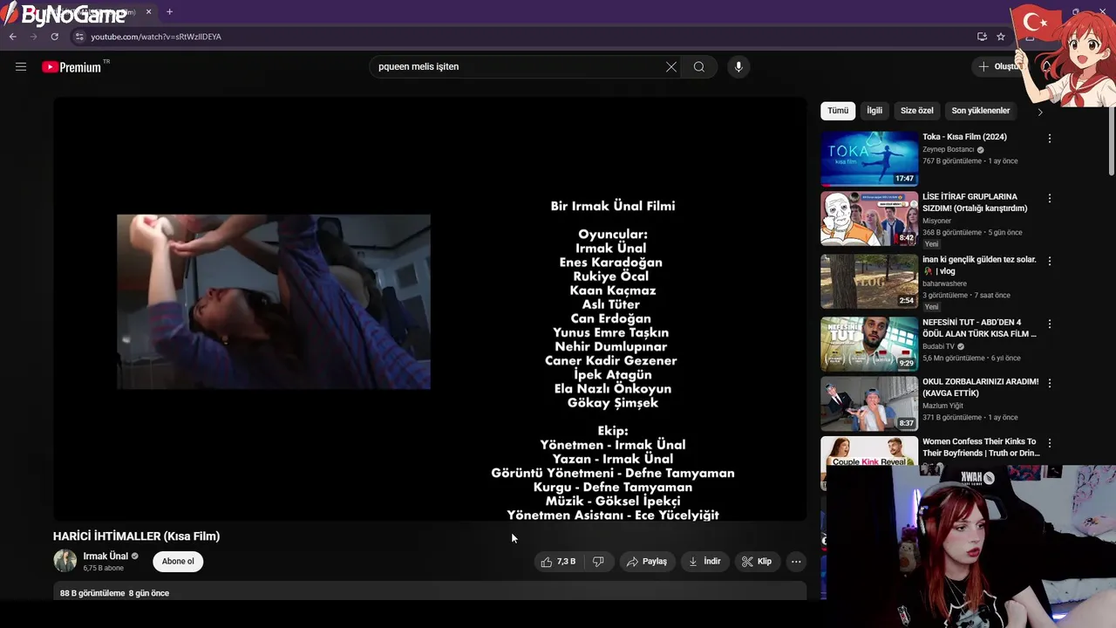Open NEFESİNİ TUT video thumbnail
Screen dimensions: 1116x628
click(x=869, y=345)
